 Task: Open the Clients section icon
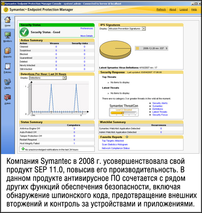pyautogui.click(x=8, y=82)
